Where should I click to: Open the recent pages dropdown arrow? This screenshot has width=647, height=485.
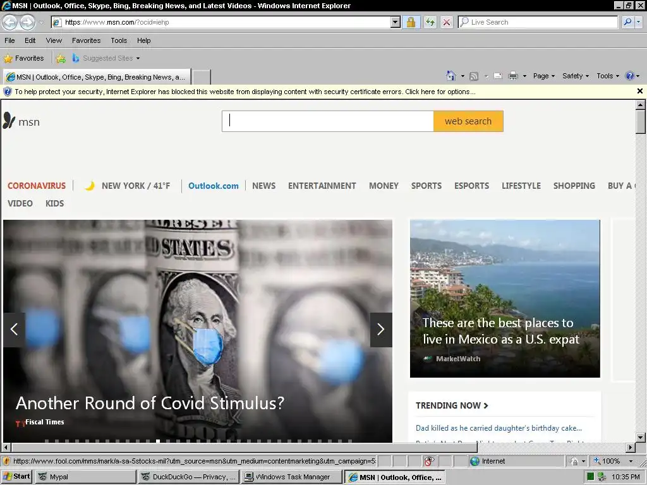click(x=41, y=23)
